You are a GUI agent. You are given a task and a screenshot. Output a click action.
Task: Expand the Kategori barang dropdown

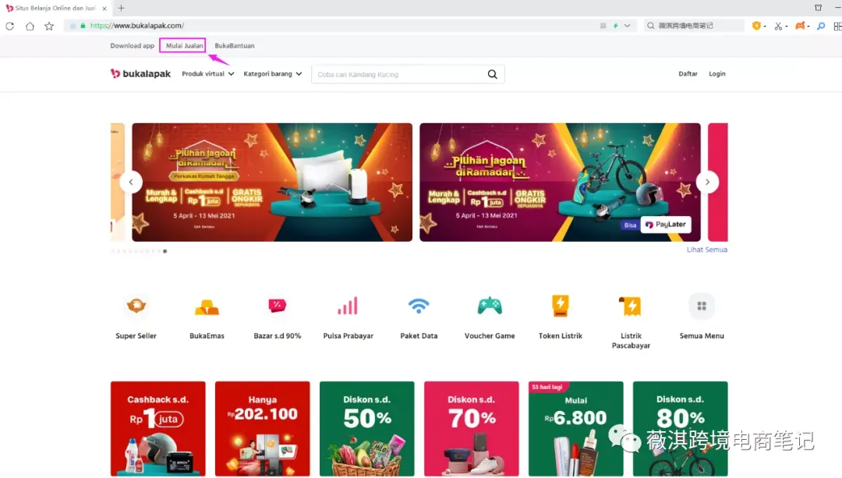pyautogui.click(x=273, y=73)
